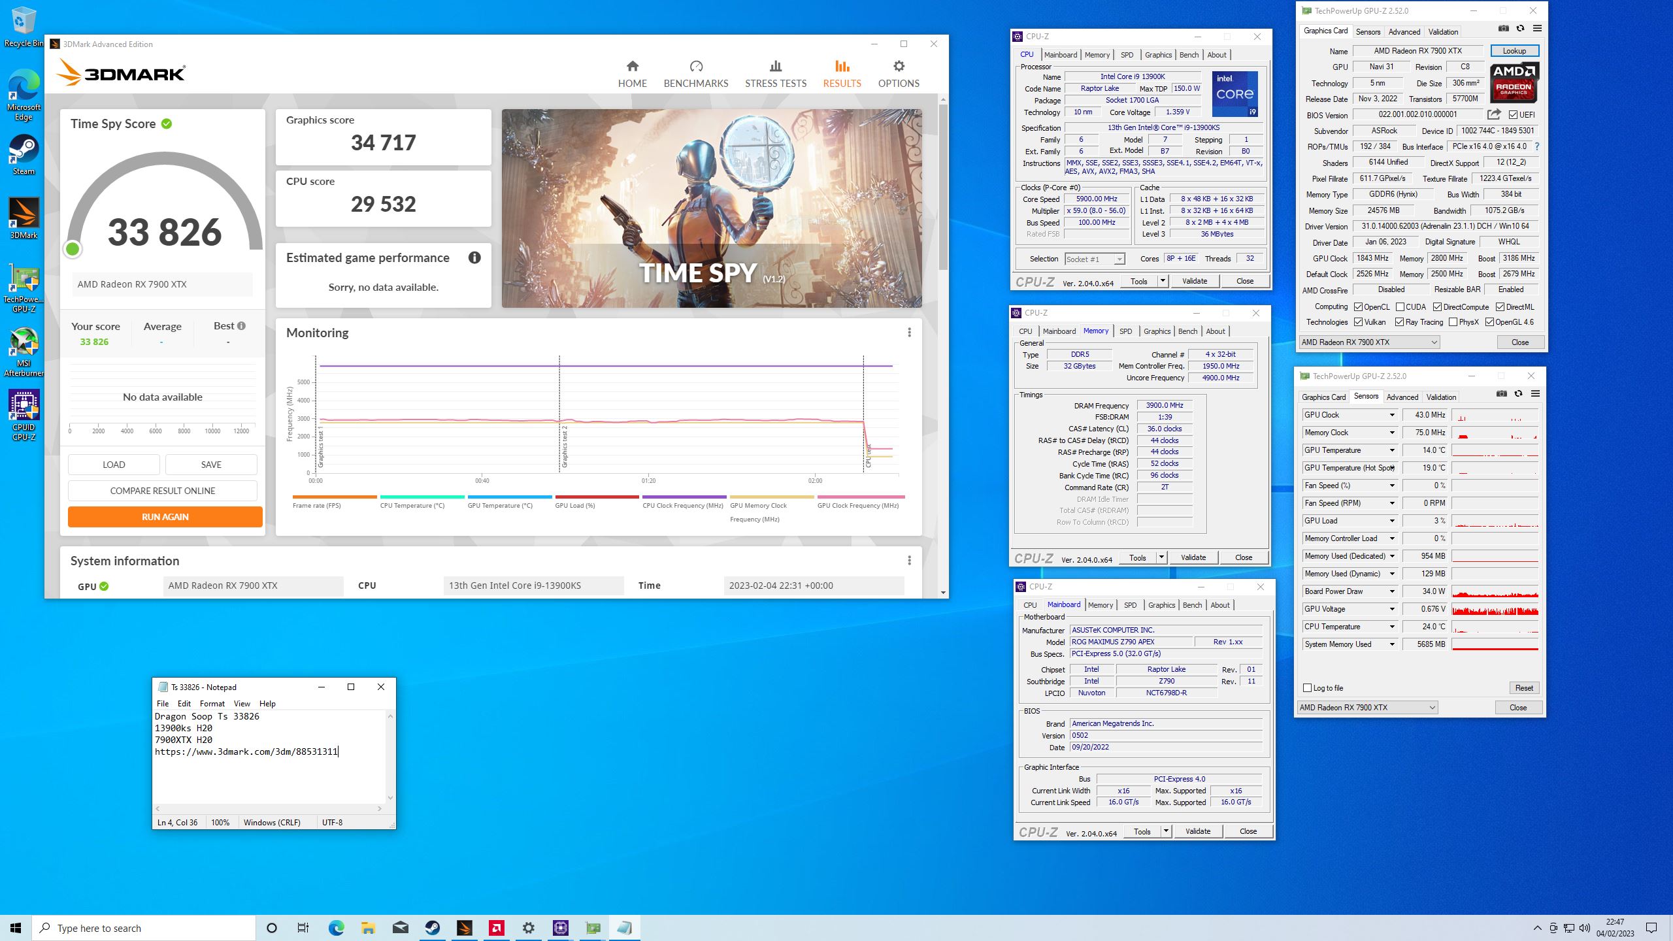Open System information three-dot menu
1673x941 pixels.
(x=909, y=561)
